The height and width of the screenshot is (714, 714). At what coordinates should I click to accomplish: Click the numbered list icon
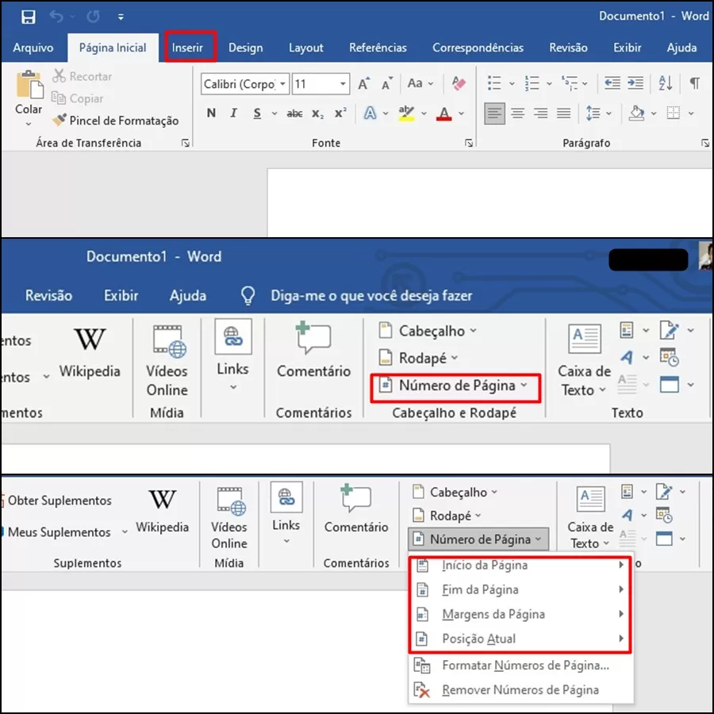point(532,83)
